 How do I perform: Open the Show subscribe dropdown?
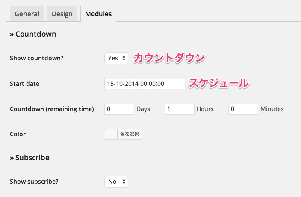click(x=116, y=182)
